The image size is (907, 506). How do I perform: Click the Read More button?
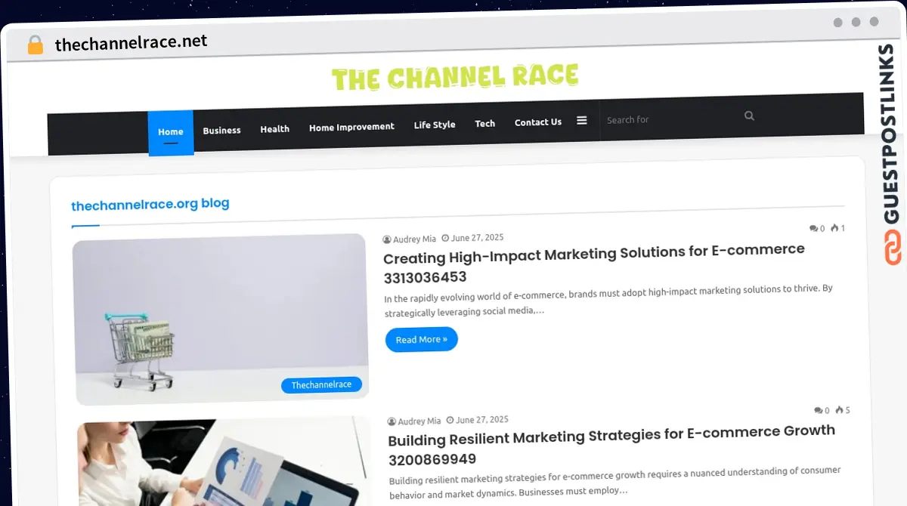click(422, 339)
